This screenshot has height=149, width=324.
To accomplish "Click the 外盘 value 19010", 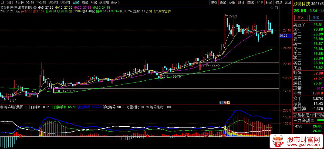I will [x=318, y=93].
